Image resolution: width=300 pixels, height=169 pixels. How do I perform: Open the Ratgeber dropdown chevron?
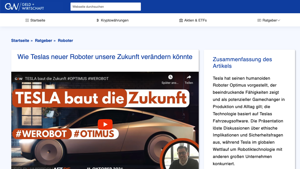[x=279, y=20]
